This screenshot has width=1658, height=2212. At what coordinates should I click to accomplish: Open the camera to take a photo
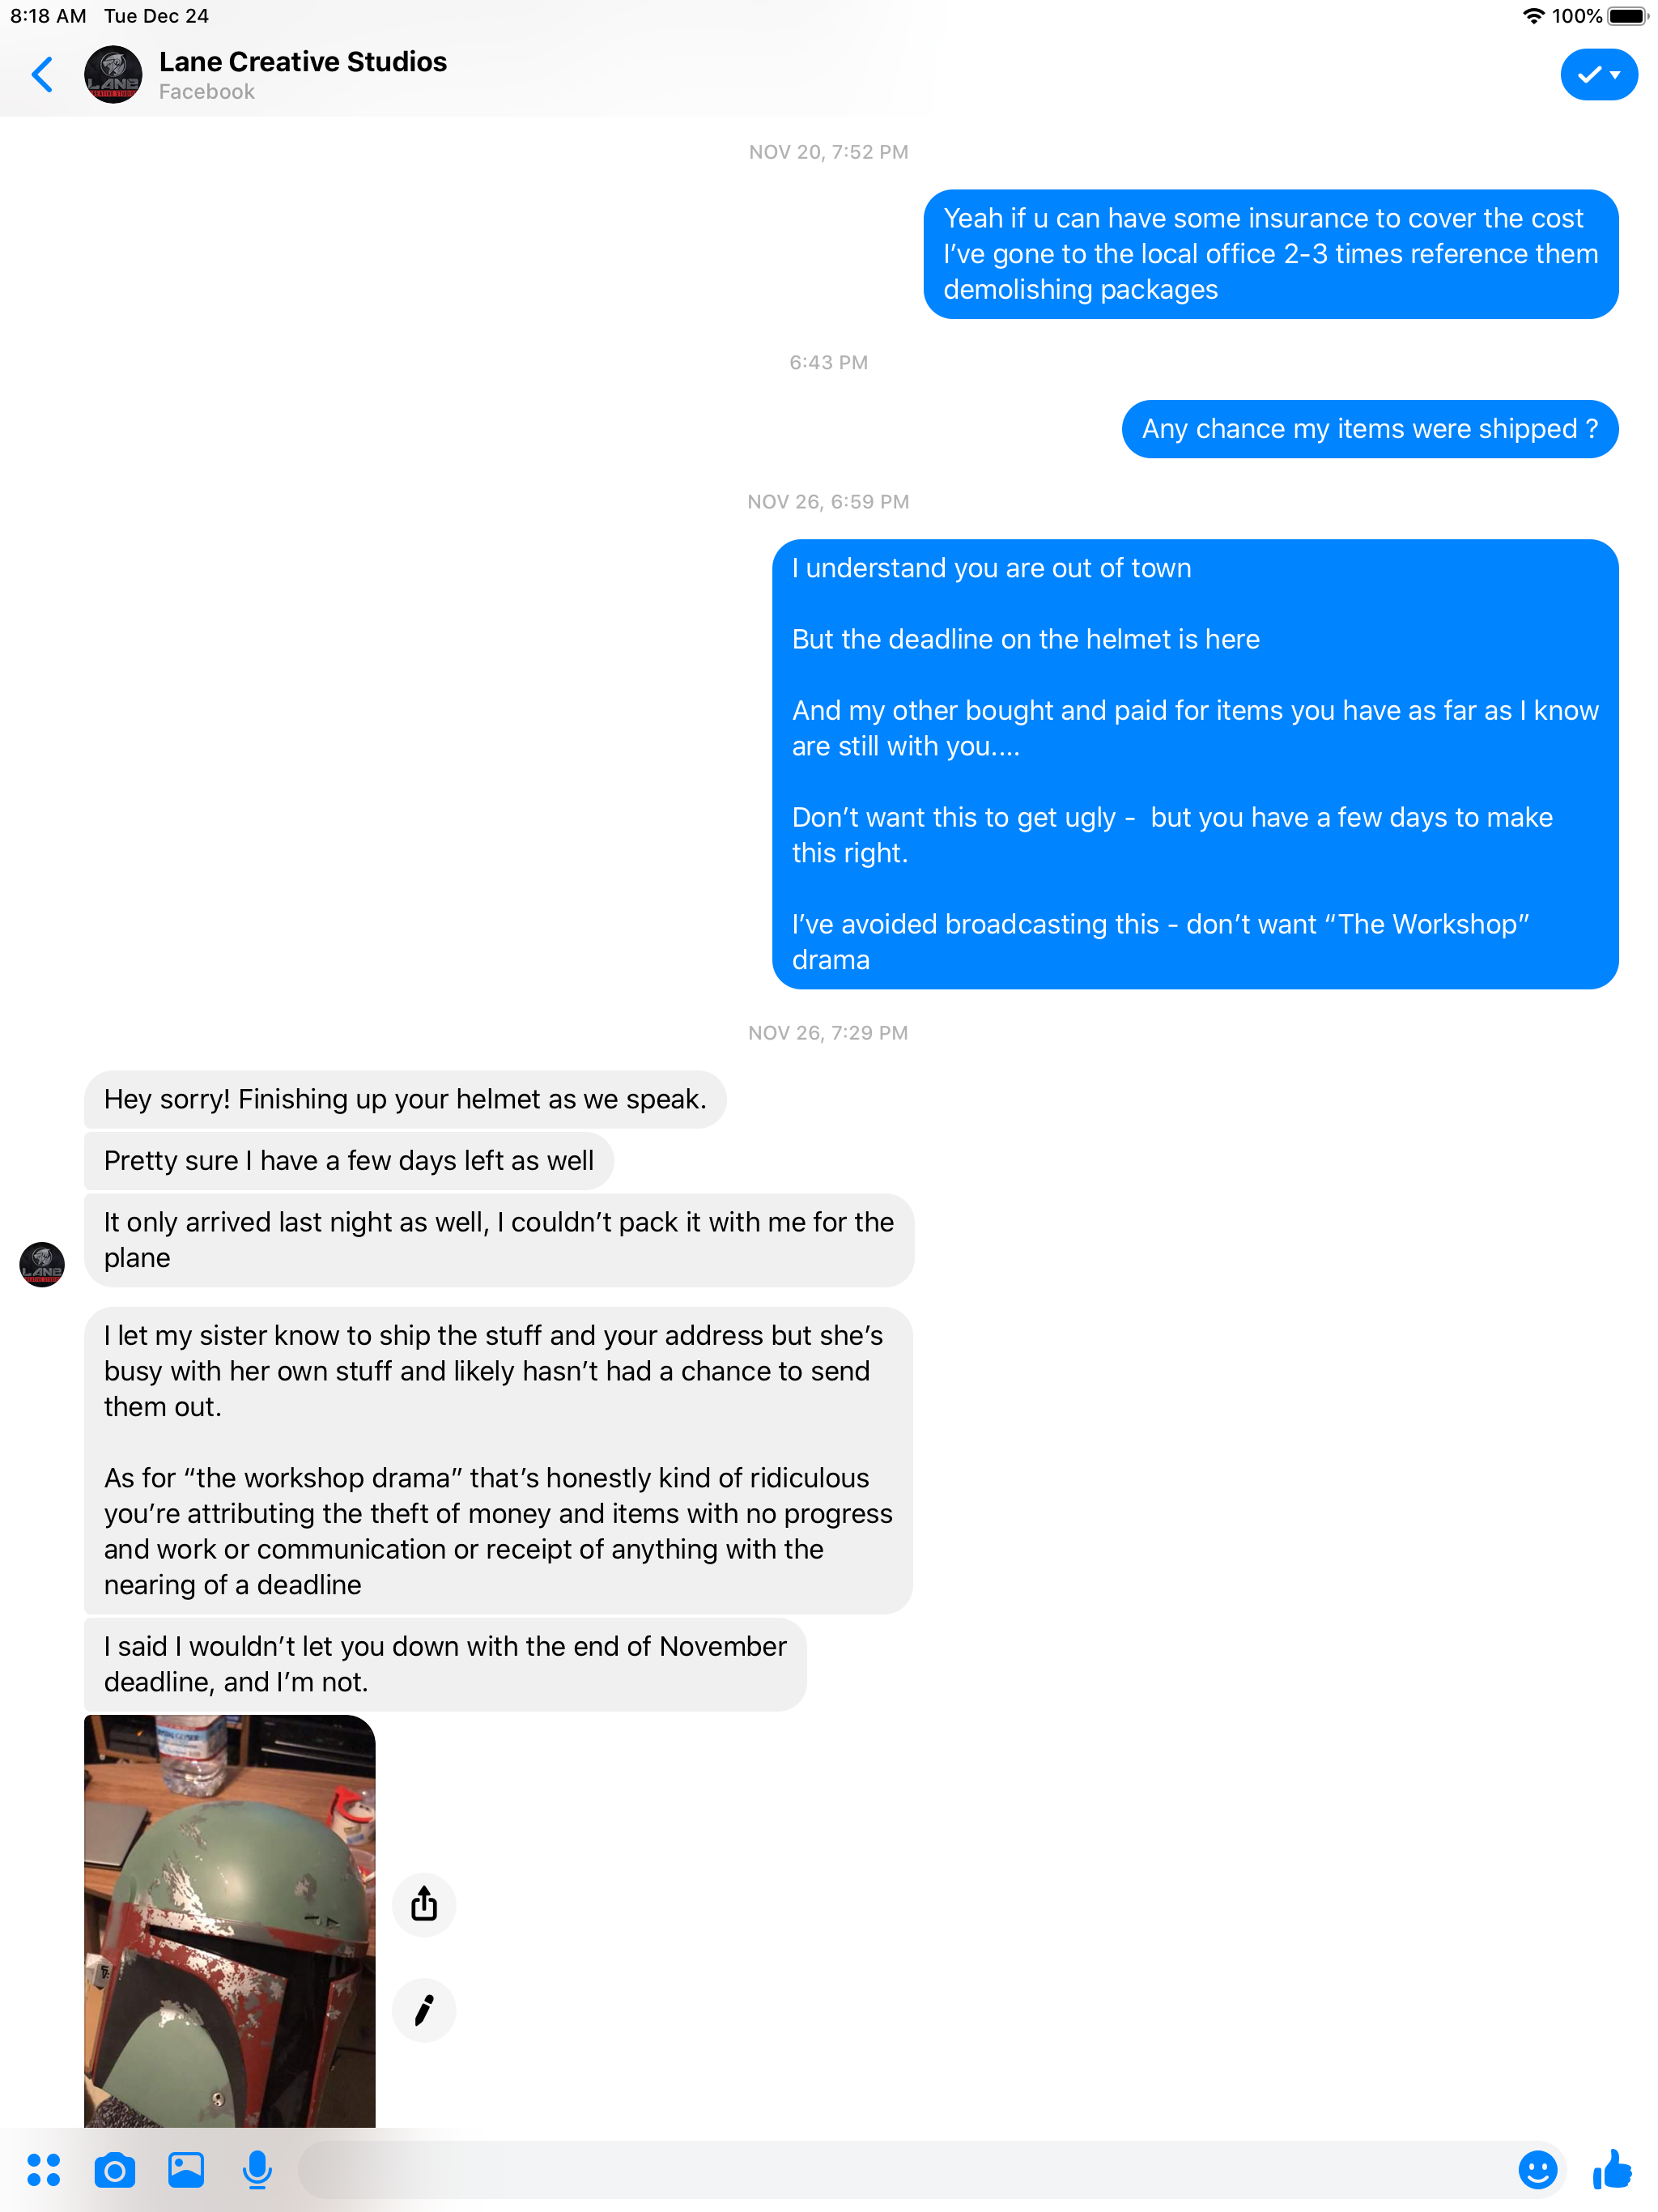[115, 2170]
